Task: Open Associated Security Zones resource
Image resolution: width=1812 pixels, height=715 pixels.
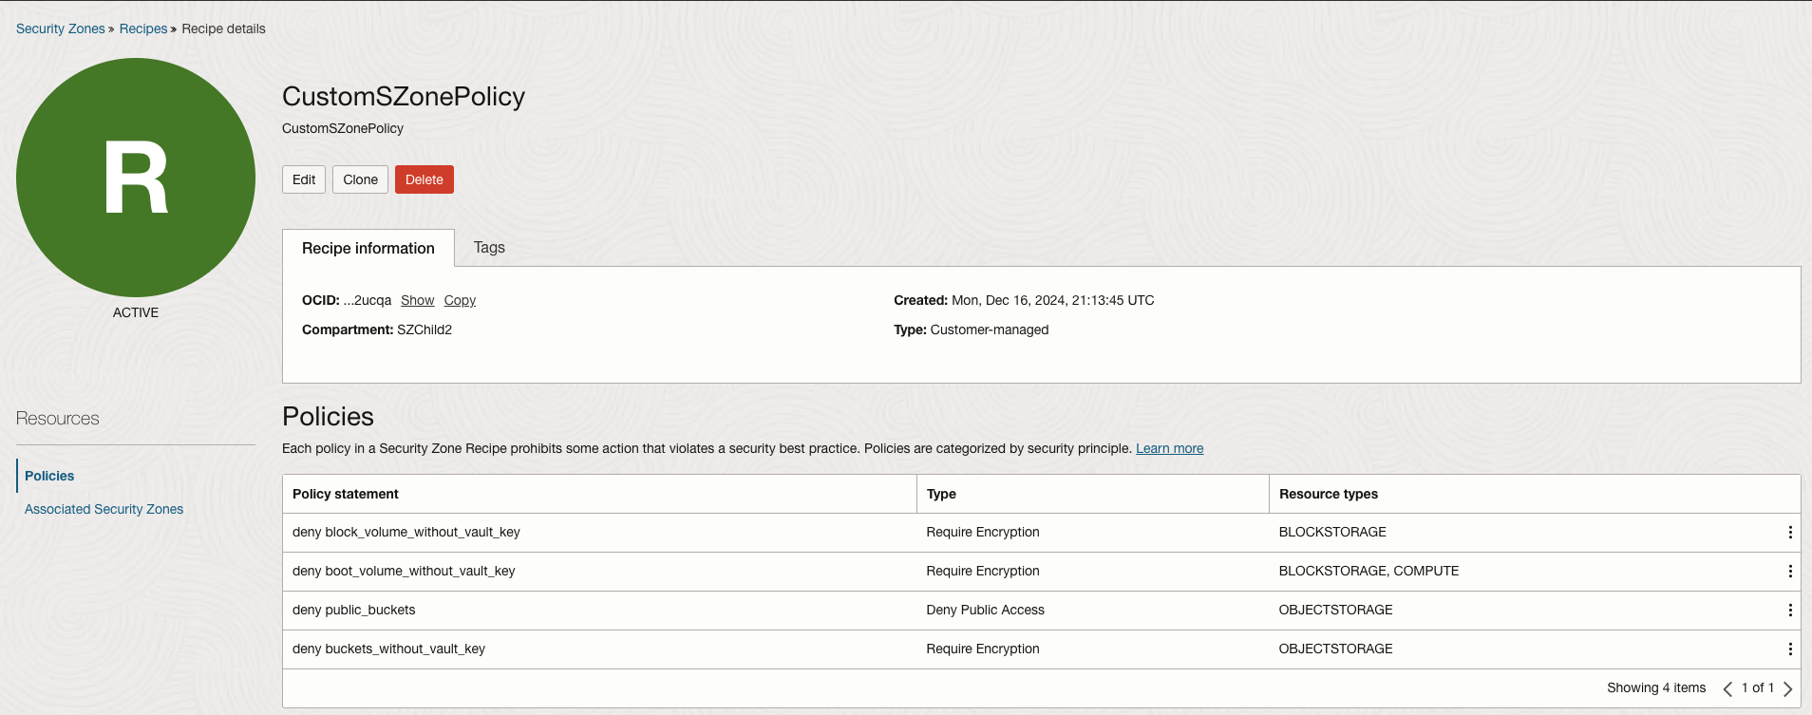Action: tap(104, 509)
